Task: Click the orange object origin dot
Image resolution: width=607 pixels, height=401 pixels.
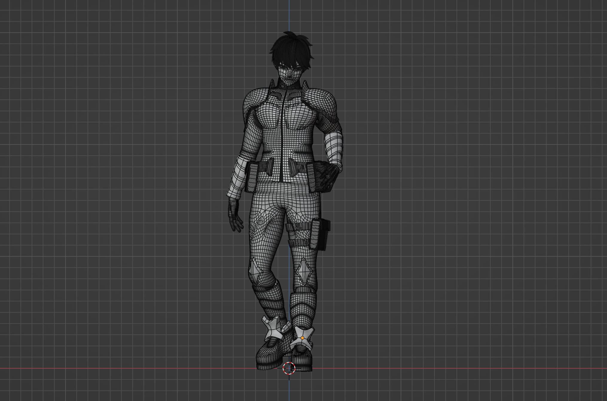Action: (x=302, y=338)
